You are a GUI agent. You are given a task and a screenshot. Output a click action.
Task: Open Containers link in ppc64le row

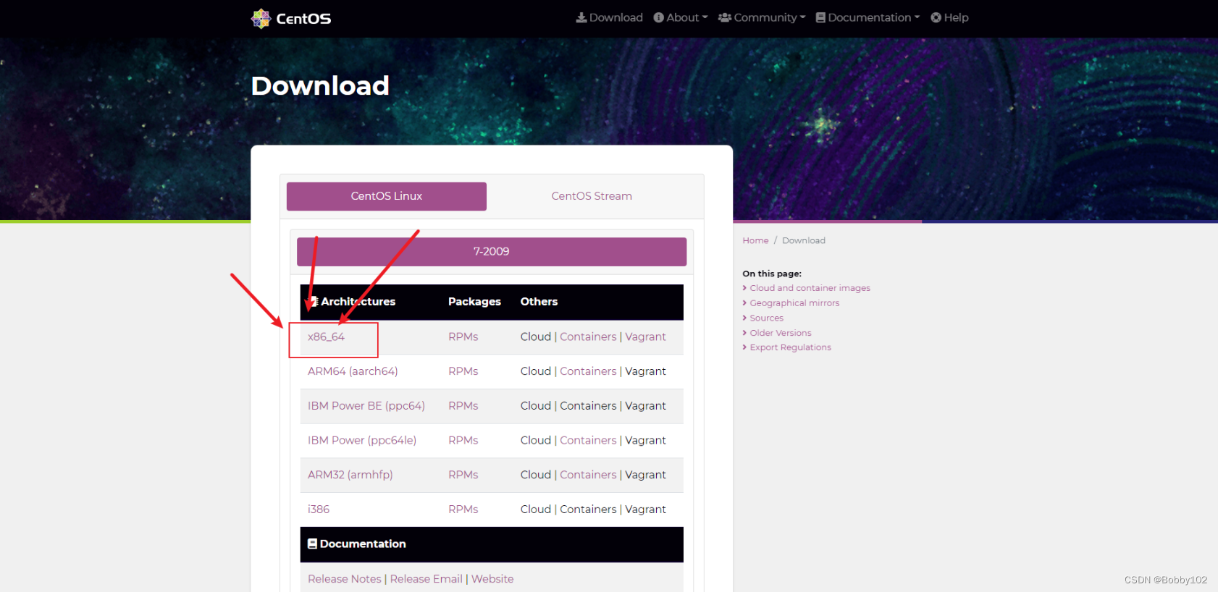point(588,440)
